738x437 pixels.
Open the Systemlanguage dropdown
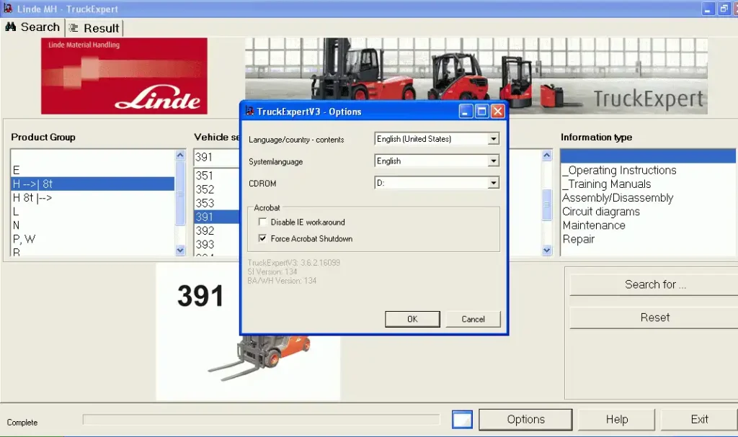493,161
